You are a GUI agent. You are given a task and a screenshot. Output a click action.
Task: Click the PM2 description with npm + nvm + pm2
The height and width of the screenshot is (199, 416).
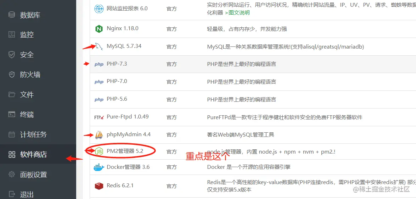pos(271,152)
